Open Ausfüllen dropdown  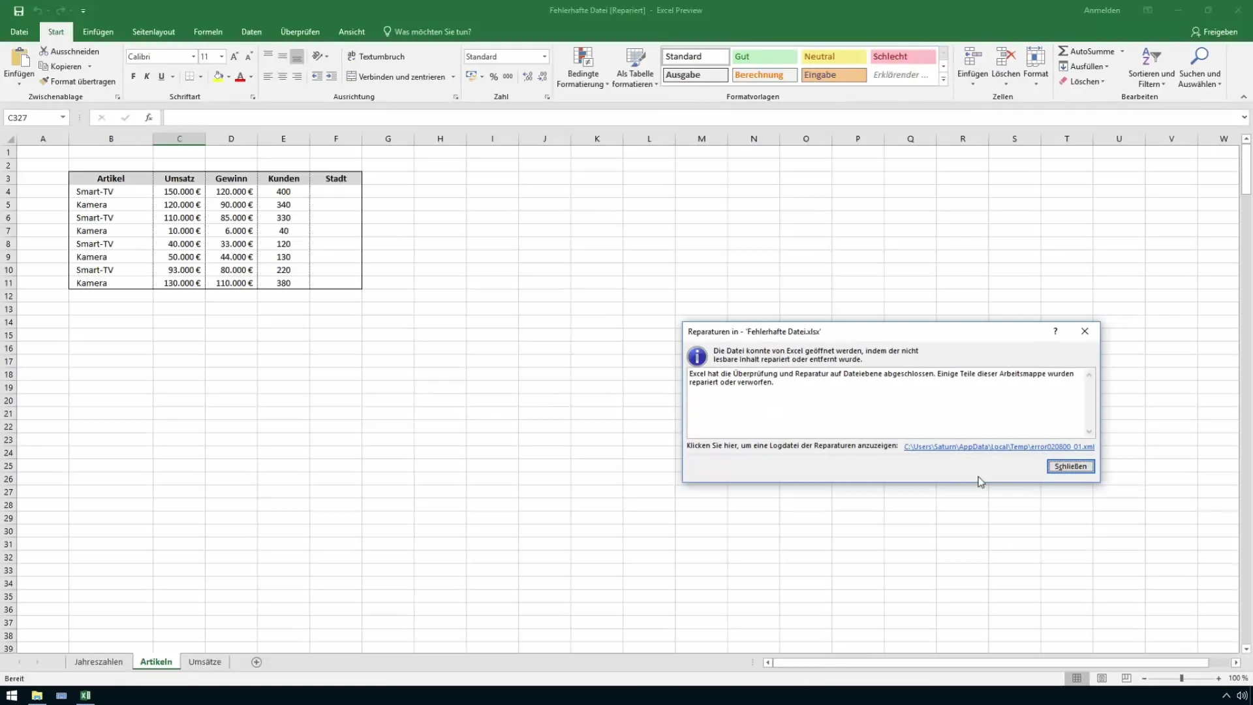point(1083,66)
